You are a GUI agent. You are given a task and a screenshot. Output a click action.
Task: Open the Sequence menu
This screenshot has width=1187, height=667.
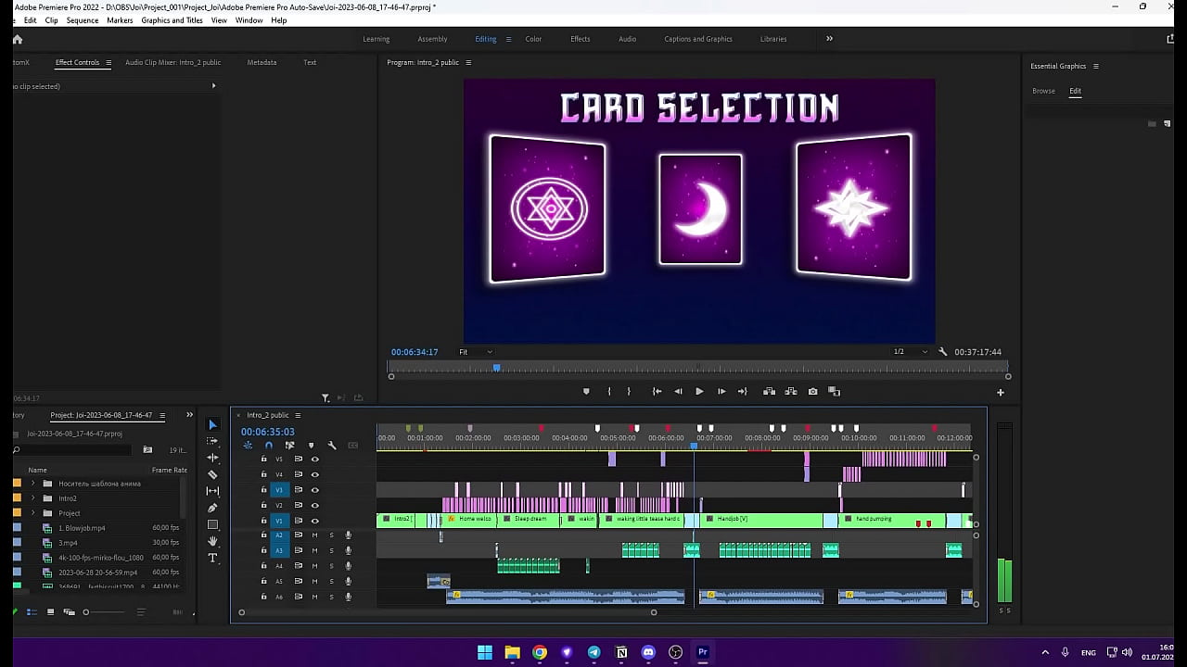pyautogui.click(x=82, y=19)
